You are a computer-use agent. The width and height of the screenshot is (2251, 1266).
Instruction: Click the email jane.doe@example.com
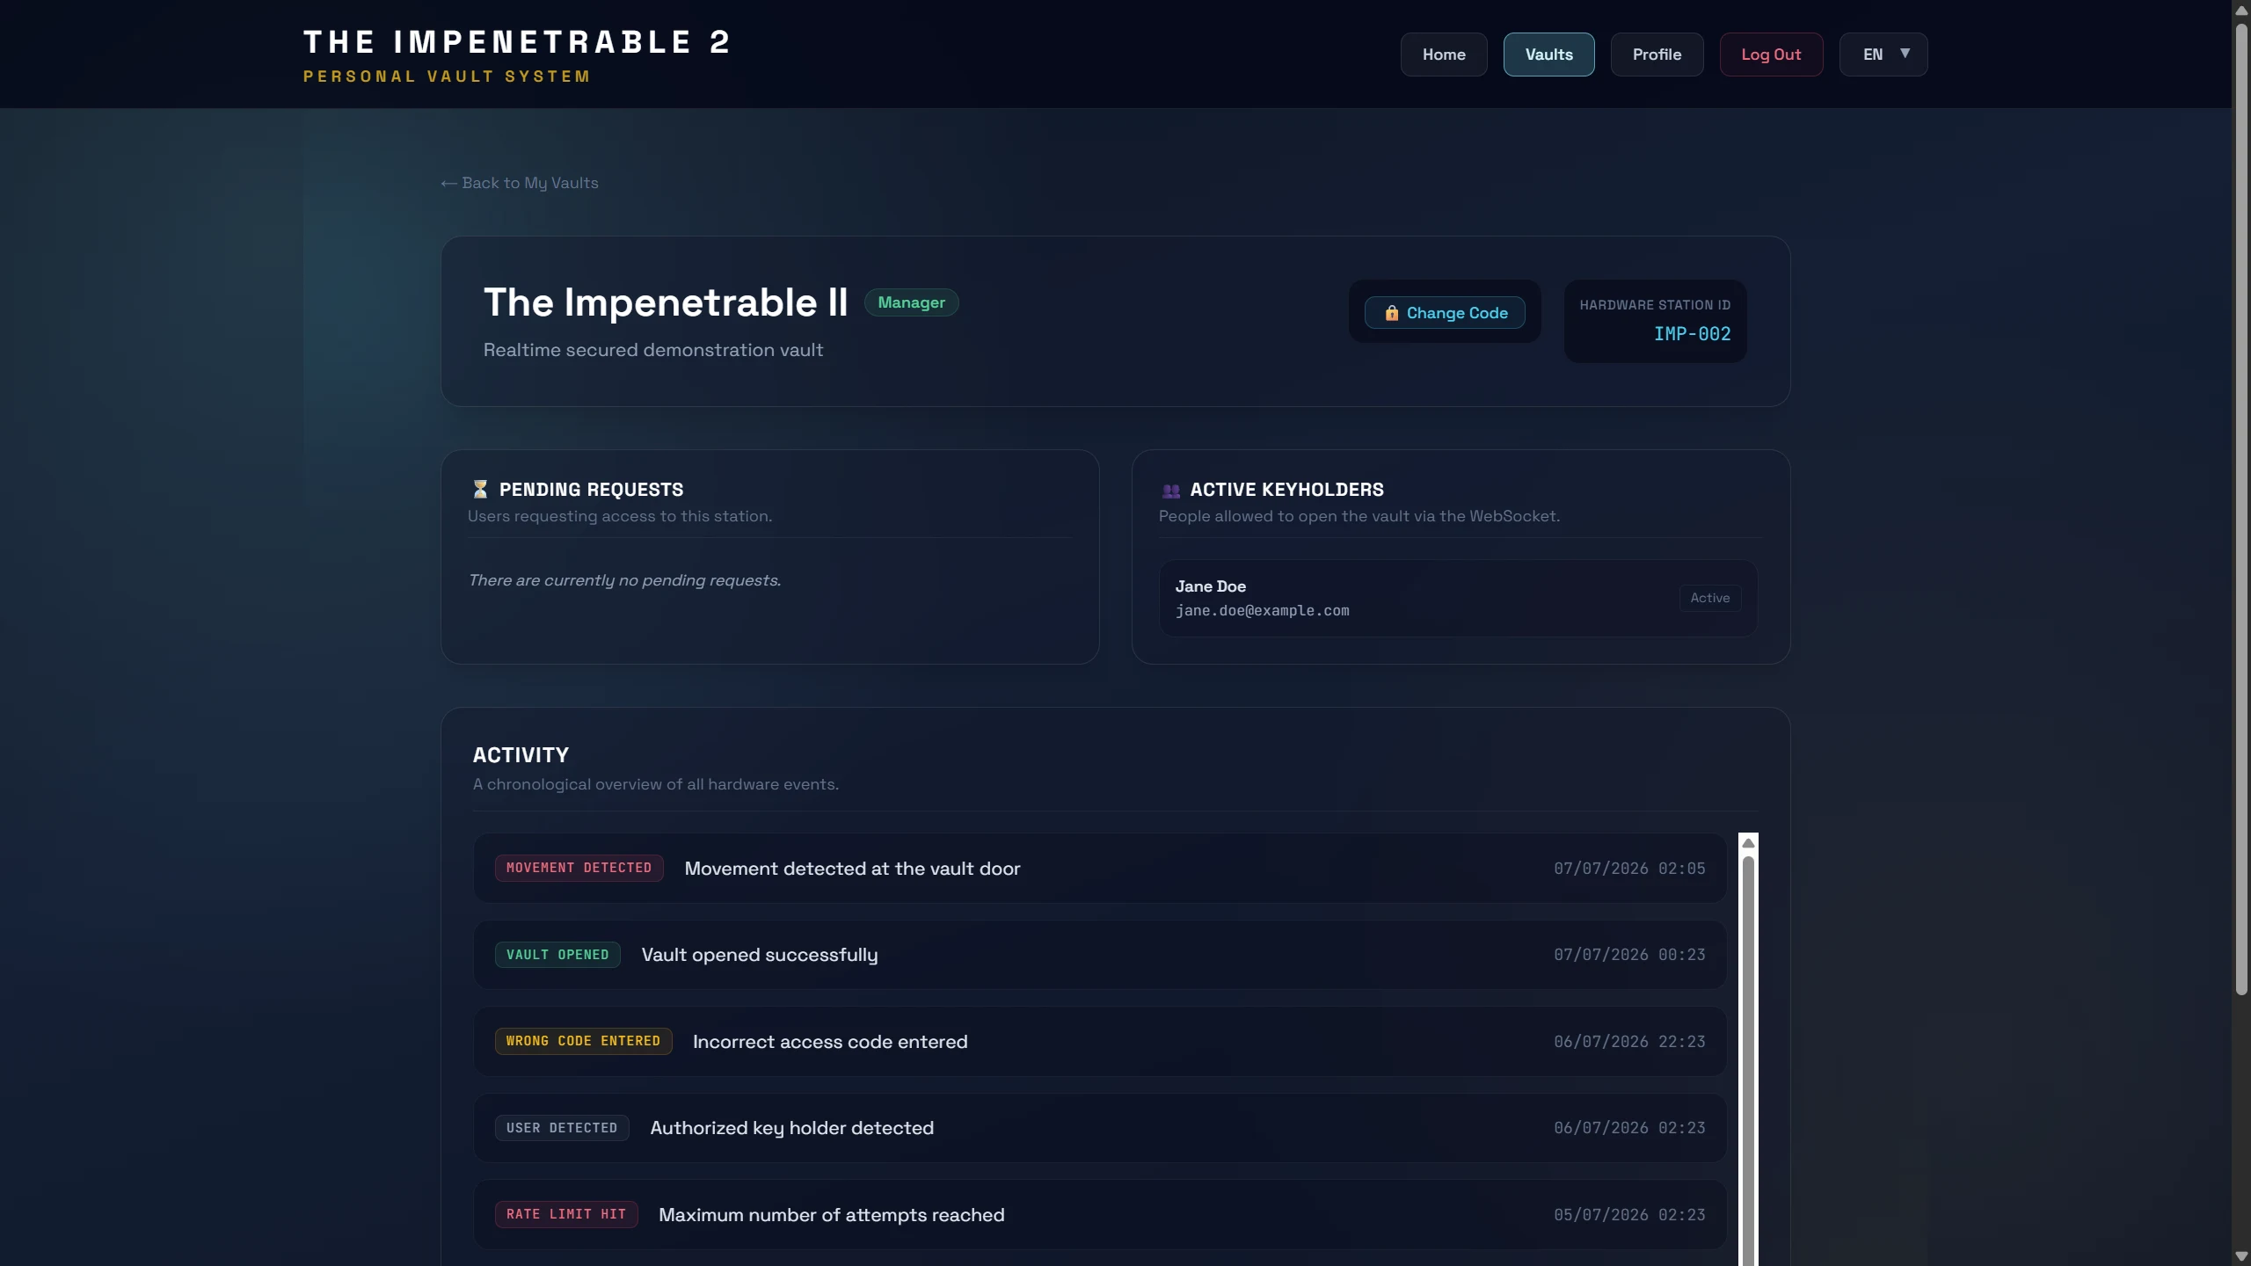click(x=1262, y=611)
